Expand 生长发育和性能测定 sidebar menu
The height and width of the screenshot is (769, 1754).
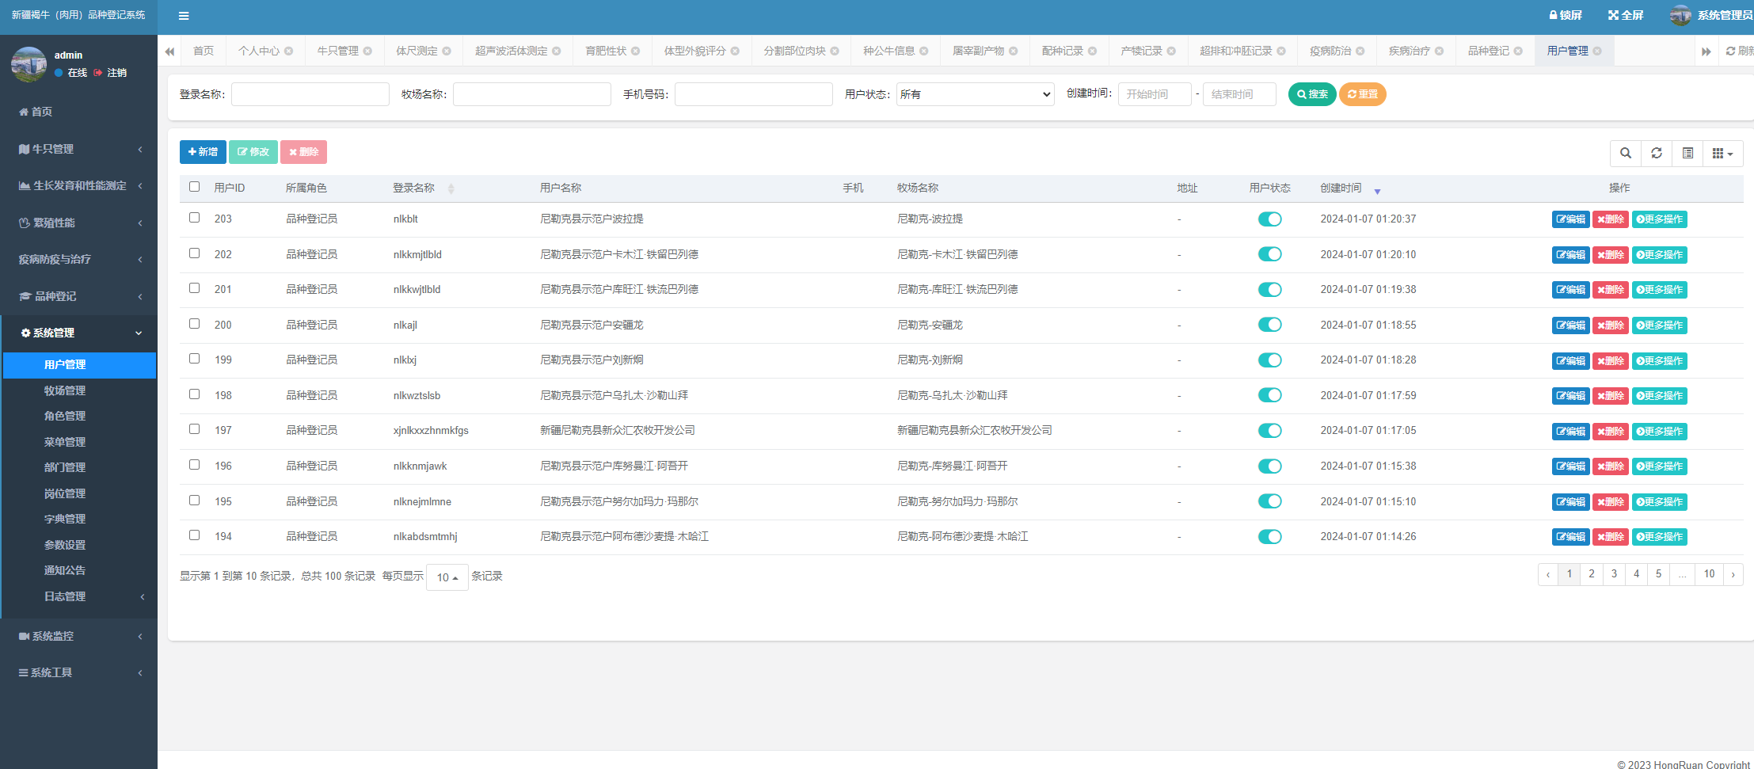(x=78, y=185)
